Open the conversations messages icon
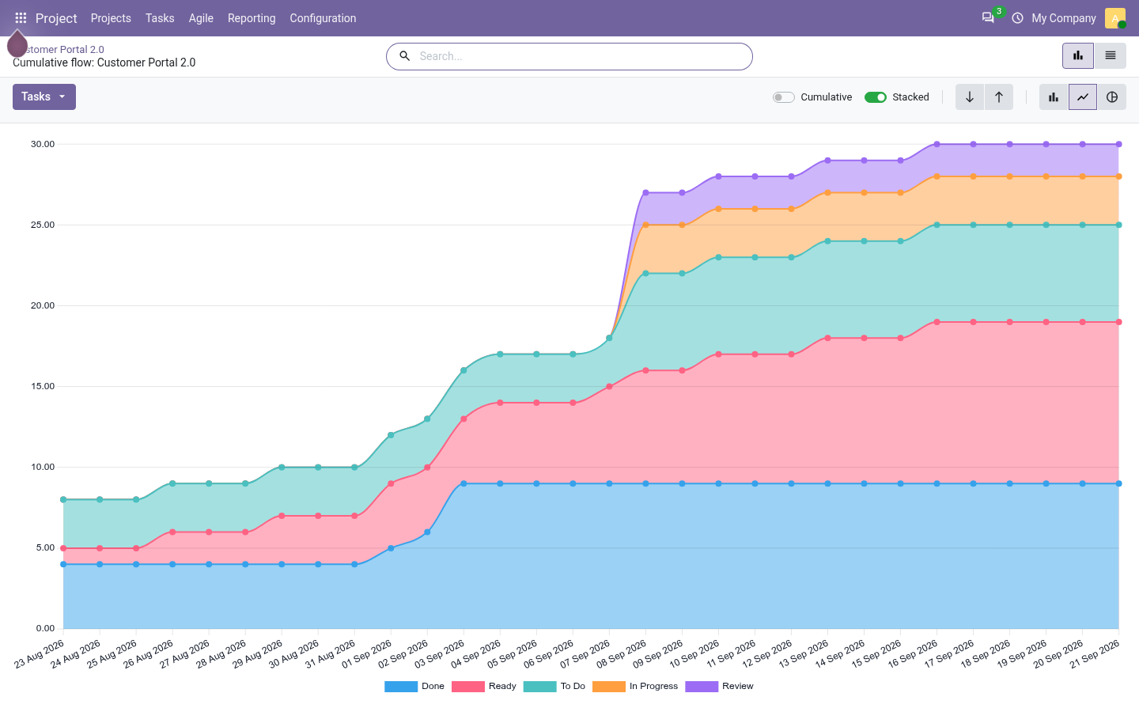Viewport: 1139px width, 712px height. tap(988, 18)
